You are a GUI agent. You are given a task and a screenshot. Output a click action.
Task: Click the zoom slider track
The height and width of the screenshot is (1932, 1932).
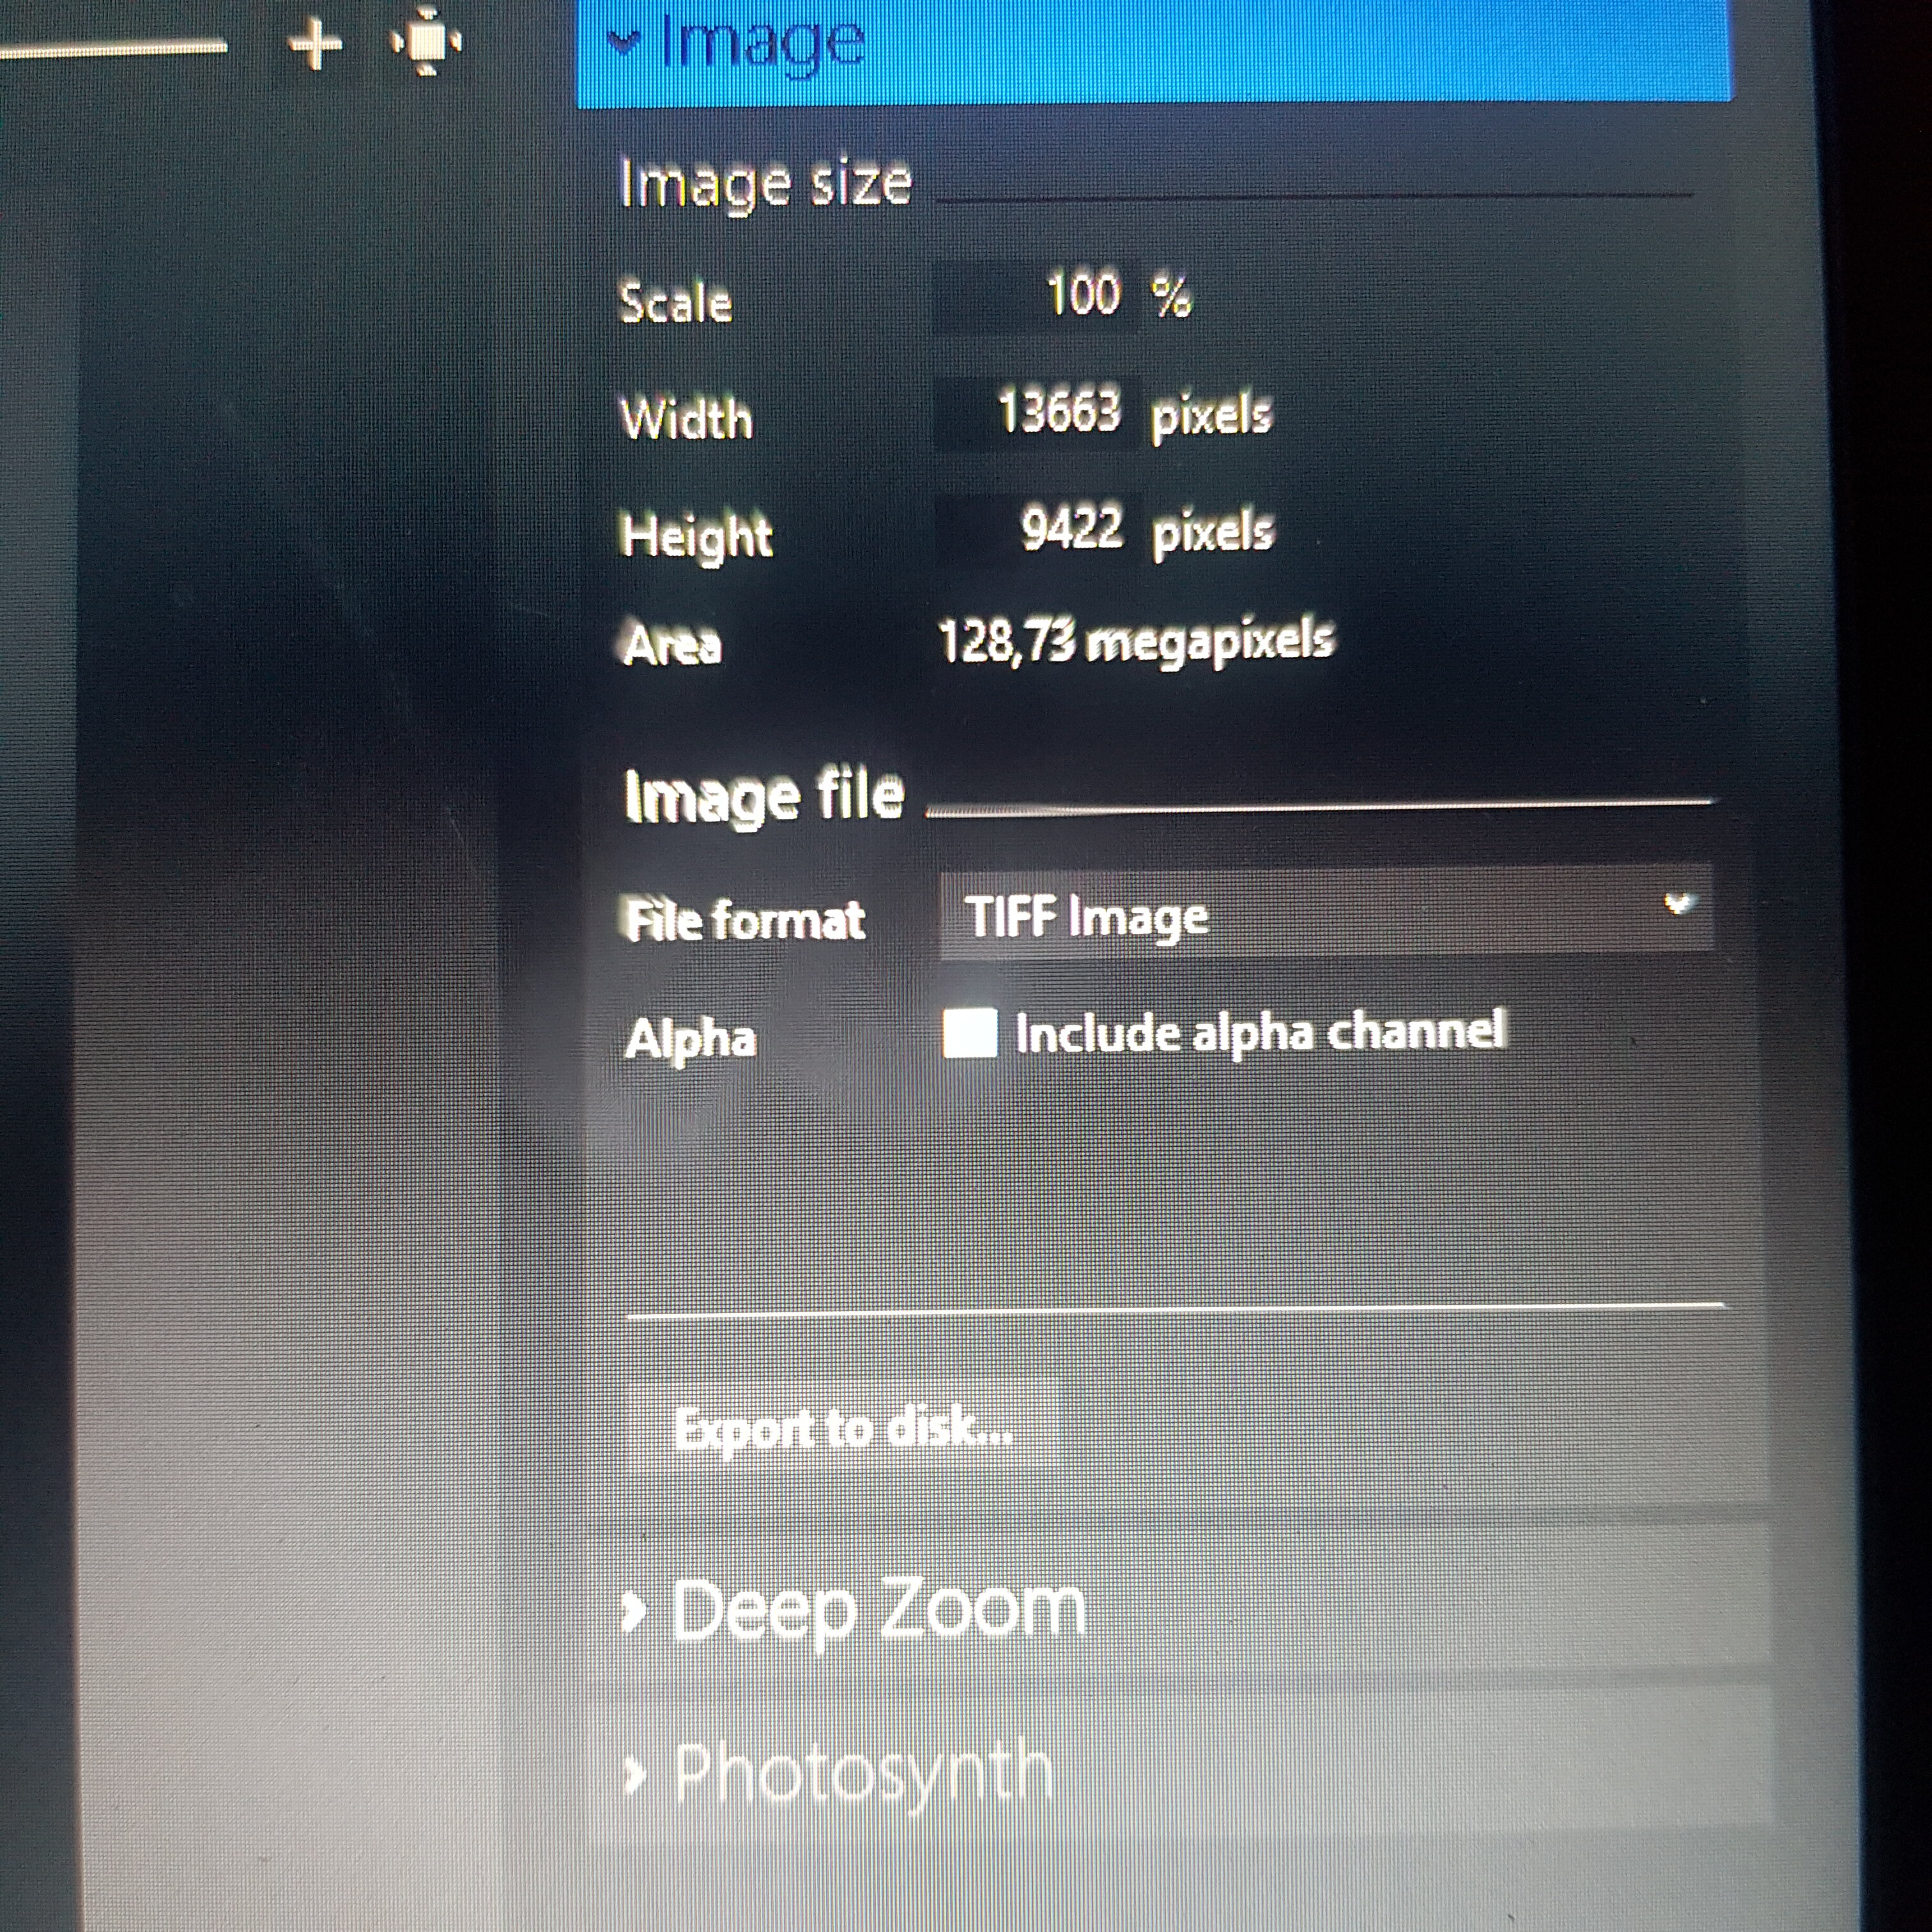pyautogui.click(x=110, y=47)
